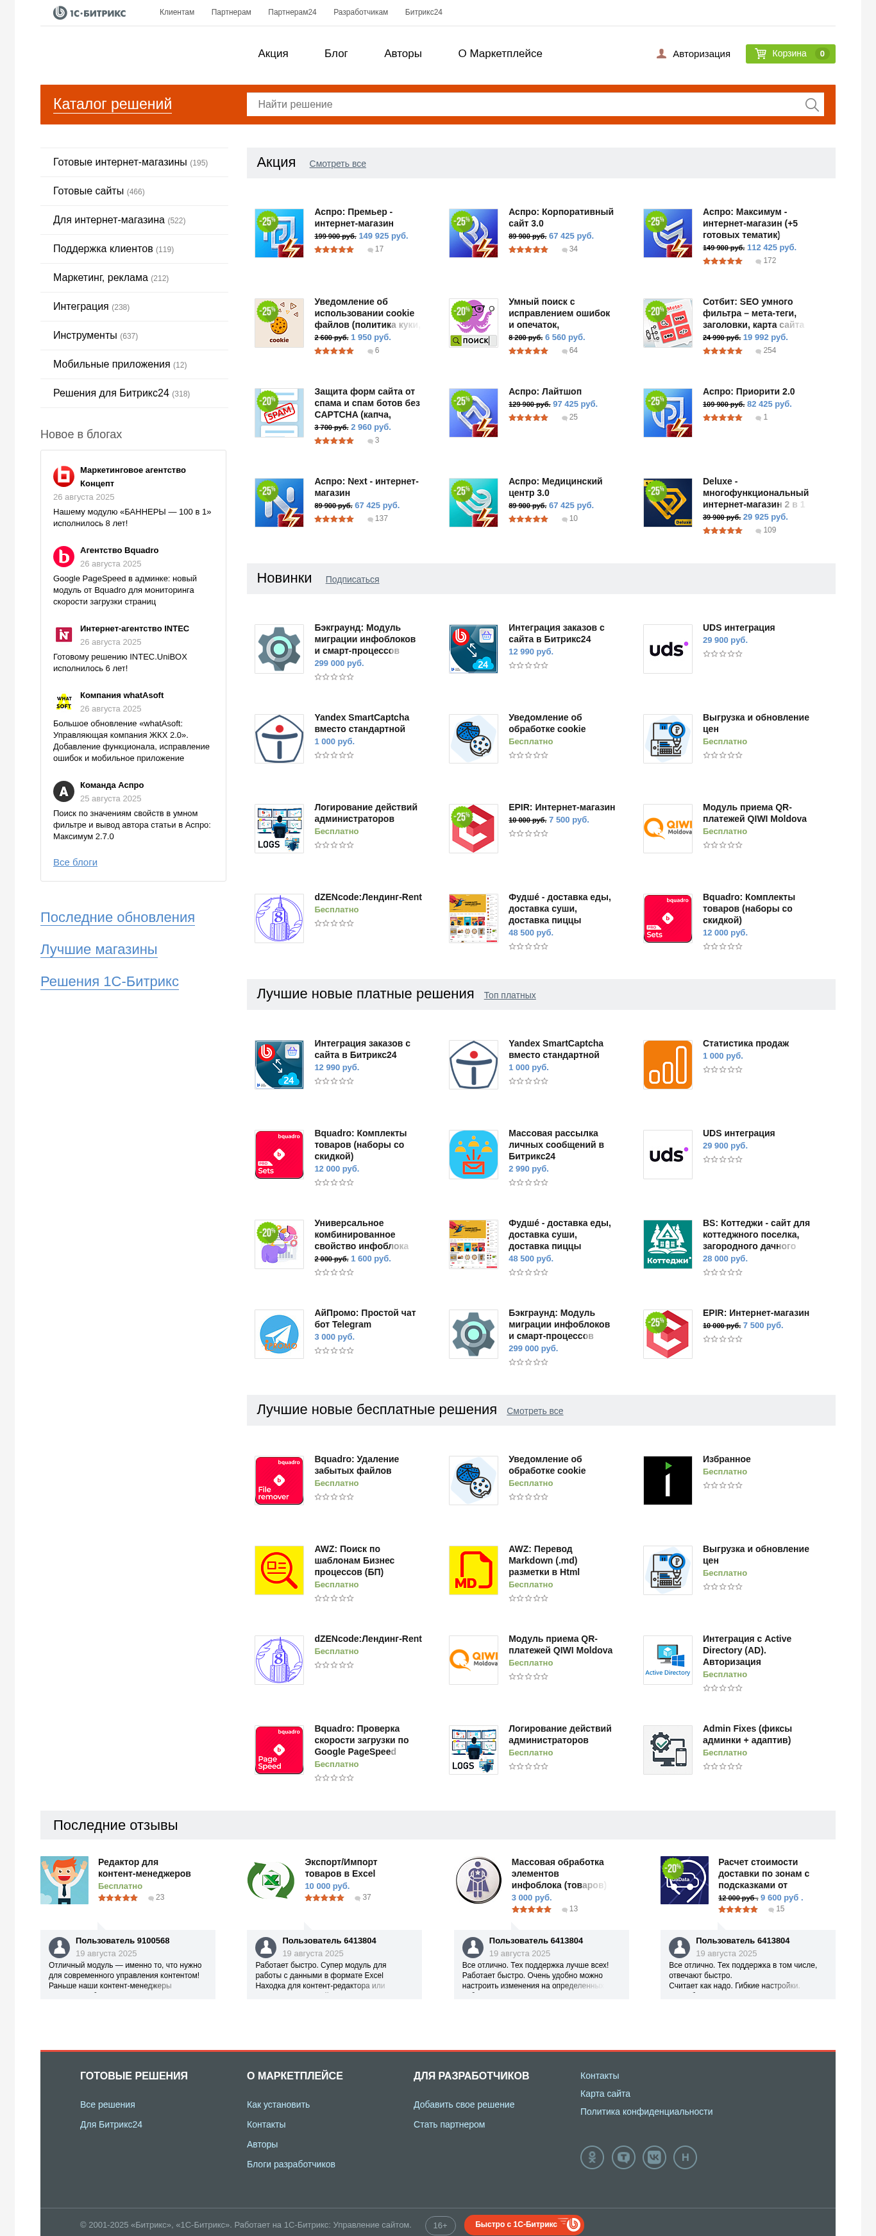This screenshot has width=876, height=2236.
Task: Open dZENcode:Лендинг-Rent icon in Новинки
Action: coord(279,918)
